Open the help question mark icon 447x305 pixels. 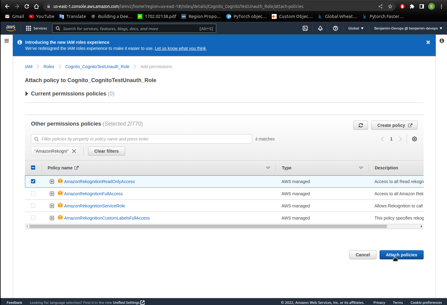click(336, 28)
